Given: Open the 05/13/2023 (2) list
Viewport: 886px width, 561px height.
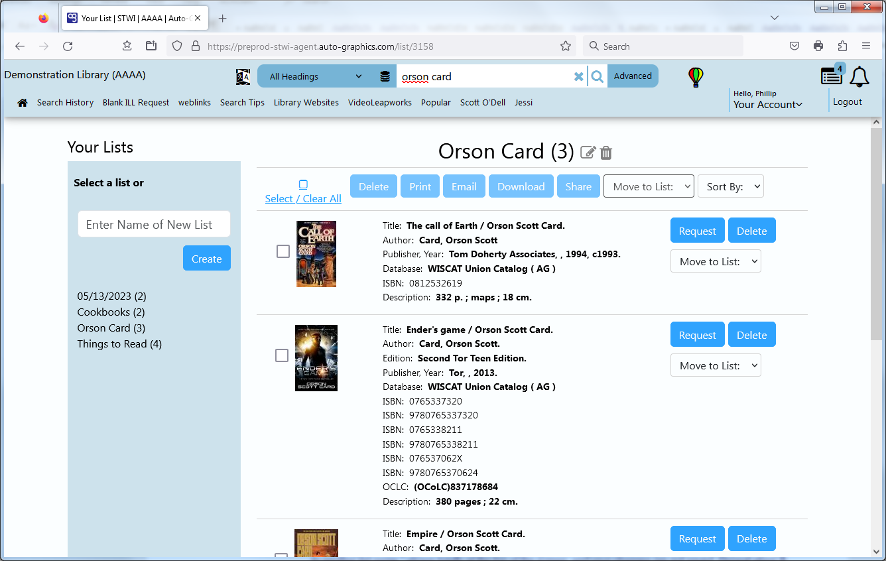Looking at the screenshot, I should click(x=111, y=296).
